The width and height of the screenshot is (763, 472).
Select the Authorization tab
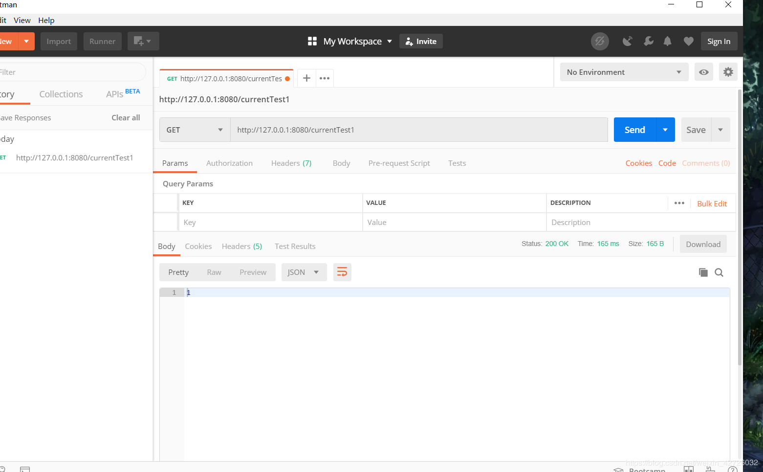pyautogui.click(x=229, y=163)
